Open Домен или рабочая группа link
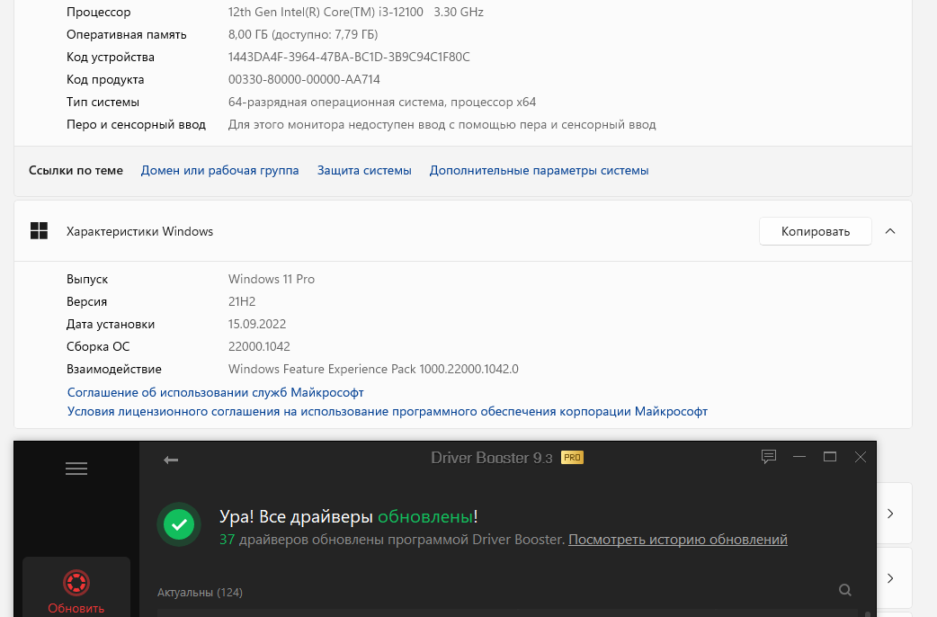This screenshot has height=617, width=937. pyautogui.click(x=220, y=170)
